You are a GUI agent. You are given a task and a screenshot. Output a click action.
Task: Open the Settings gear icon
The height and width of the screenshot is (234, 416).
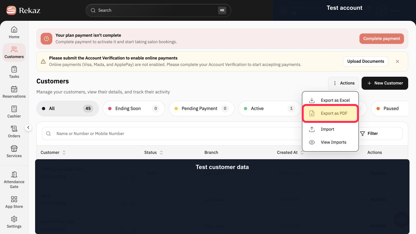pyautogui.click(x=14, y=219)
